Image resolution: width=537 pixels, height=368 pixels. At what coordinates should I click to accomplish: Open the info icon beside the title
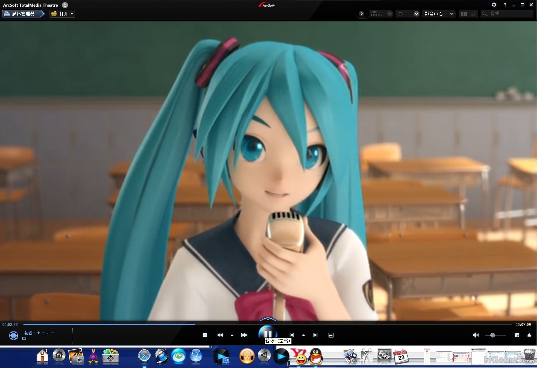pos(65,5)
